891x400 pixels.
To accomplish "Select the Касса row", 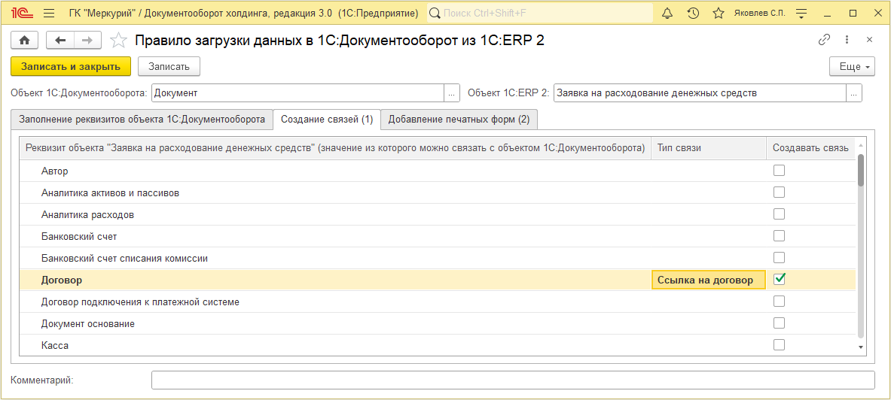I will (438, 345).
